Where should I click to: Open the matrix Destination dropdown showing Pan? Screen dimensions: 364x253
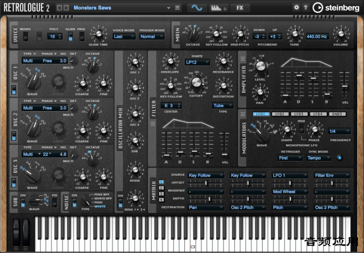point(206,207)
